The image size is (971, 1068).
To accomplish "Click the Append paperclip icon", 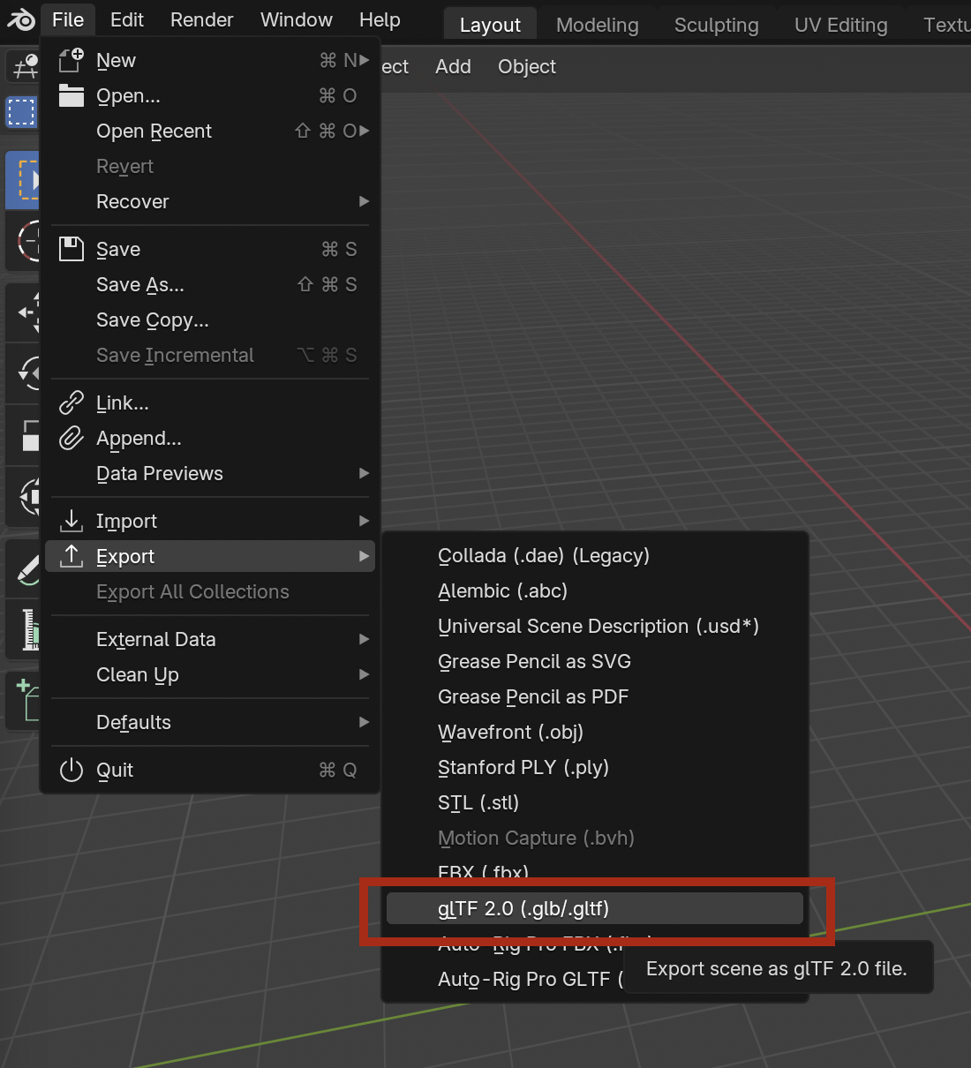I will (71, 438).
